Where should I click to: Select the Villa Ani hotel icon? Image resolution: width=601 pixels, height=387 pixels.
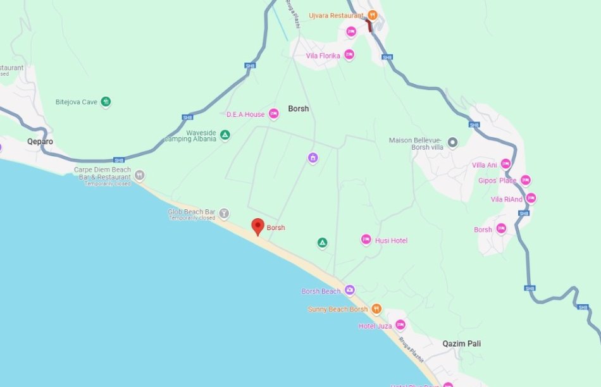505,164
